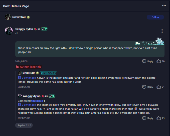The height and width of the screenshot is (136, 170).
Task: Click the green badge beside swaggy dylan's name
Action: [44, 29]
